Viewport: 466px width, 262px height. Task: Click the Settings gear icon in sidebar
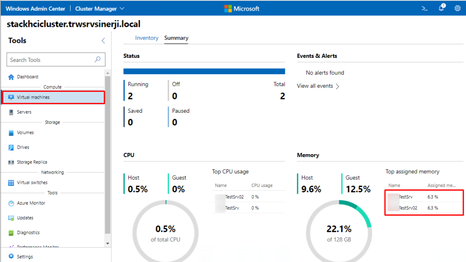click(x=11, y=257)
